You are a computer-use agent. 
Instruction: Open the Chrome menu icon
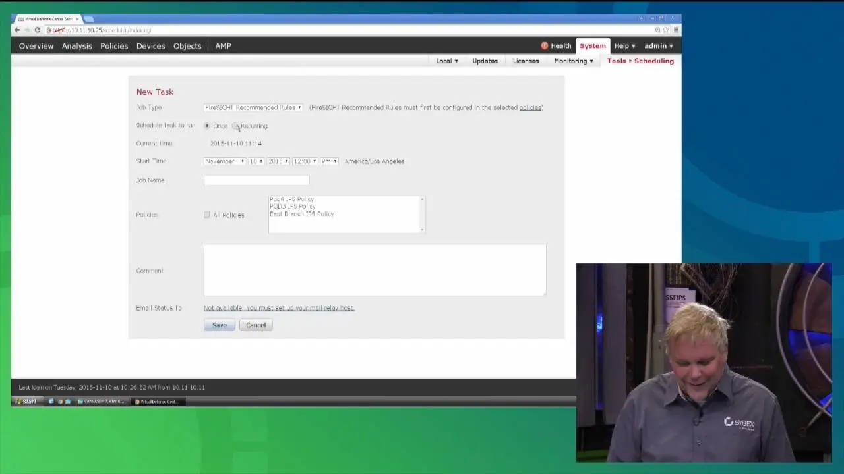pyautogui.click(x=675, y=30)
